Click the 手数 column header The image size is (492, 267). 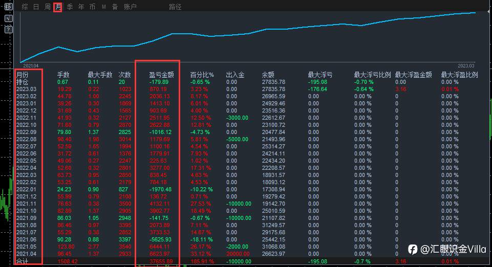(x=63, y=75)
